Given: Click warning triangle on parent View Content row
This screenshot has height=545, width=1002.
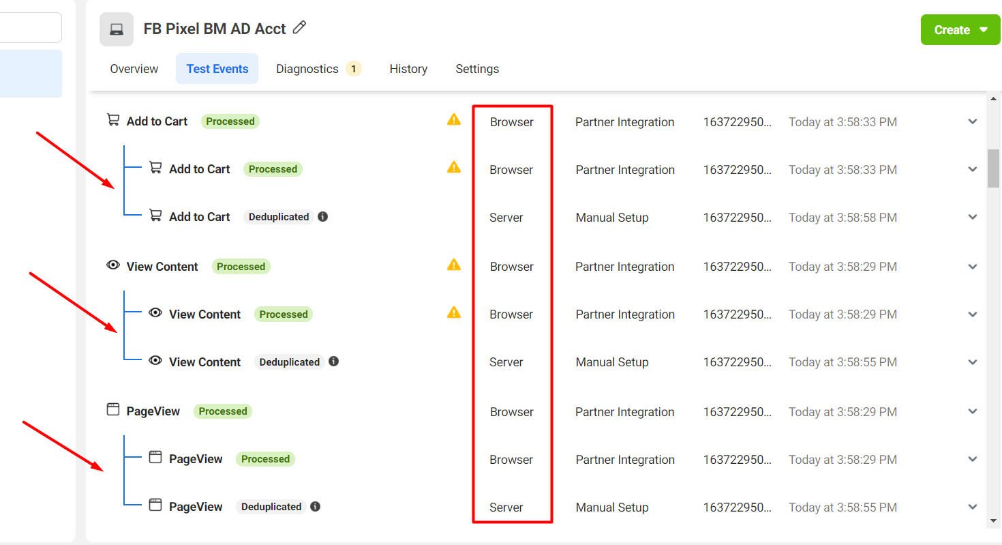Looking at the screenshot, I should pos(453,265).
